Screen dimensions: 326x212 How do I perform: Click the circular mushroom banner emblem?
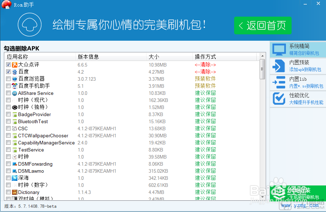coord(29,24)
